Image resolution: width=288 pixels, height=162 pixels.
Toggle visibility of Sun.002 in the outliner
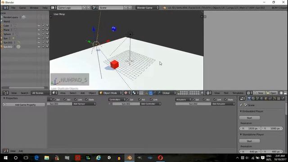point(39,47)
